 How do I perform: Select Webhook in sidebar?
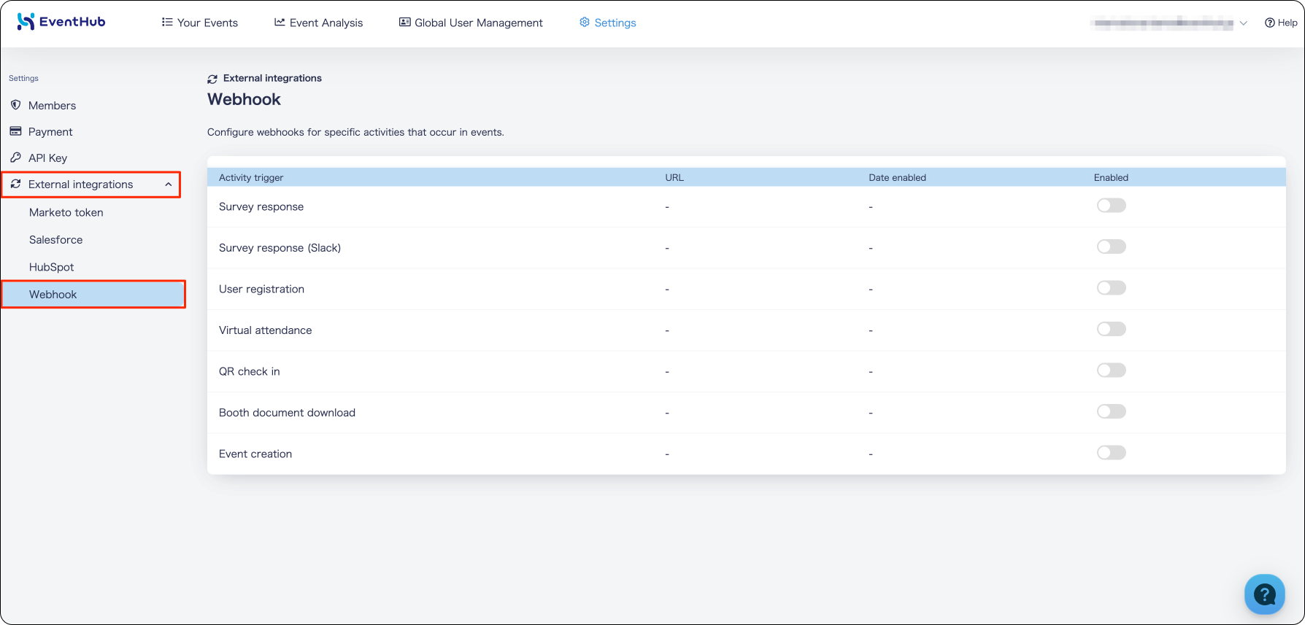(93, 295)
